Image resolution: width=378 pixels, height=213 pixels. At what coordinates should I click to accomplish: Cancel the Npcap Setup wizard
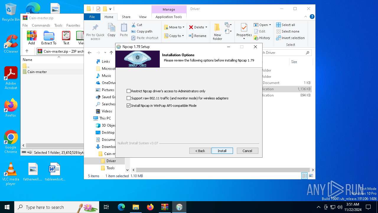[x=247, y=151]
